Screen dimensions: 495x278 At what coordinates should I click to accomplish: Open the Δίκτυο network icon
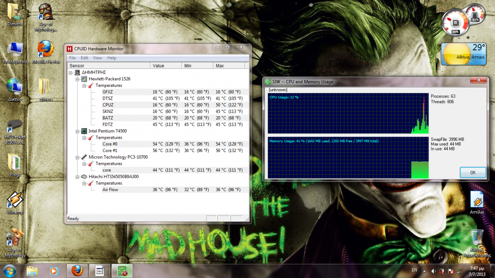tap(15, 90)
